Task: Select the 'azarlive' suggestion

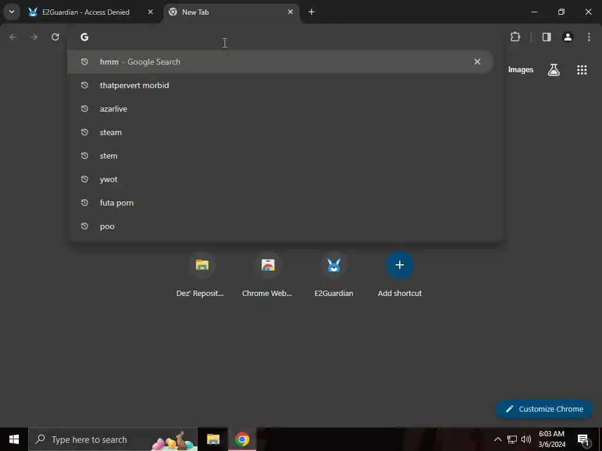Action: coord(280,109)
